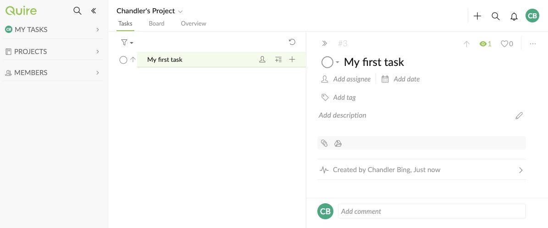This screenshot has height=228, width=548.
Task: Toggle completion circle in task detail panel
Action: pyautogui.click(x=327, y=62)
